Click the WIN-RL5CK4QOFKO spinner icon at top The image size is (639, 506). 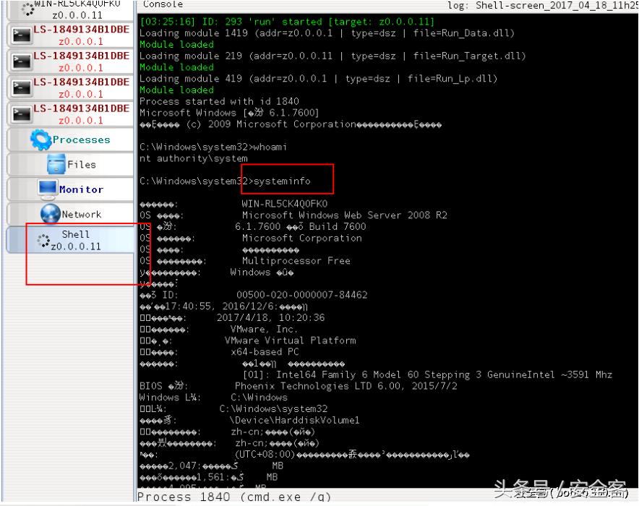coord(27,9)
